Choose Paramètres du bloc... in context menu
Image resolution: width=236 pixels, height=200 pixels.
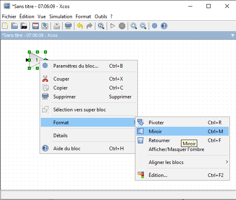[89, 66]
